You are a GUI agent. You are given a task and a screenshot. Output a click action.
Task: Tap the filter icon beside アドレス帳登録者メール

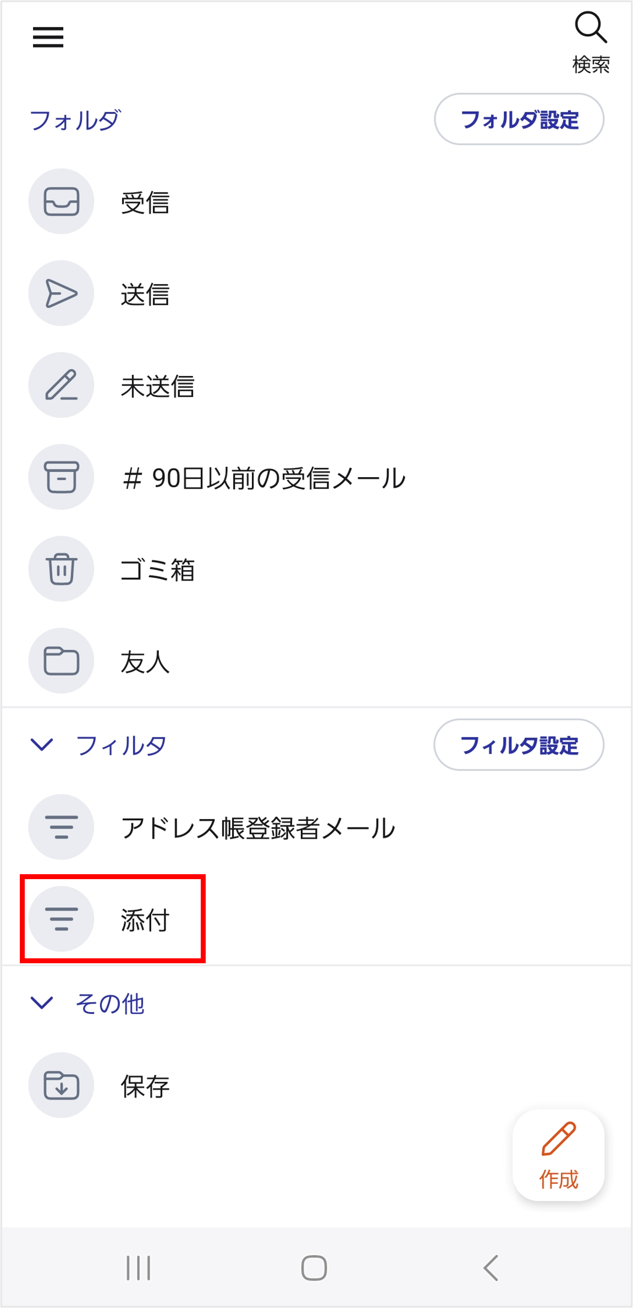coord(61,827)
